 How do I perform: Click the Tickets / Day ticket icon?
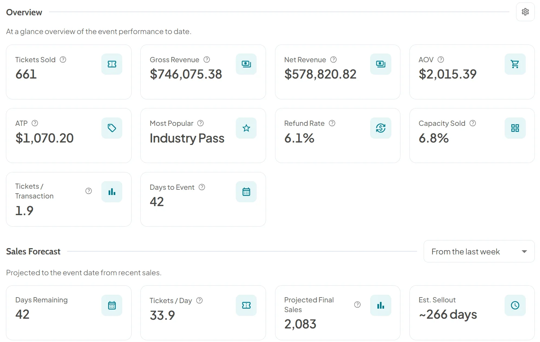coord(246,305)
